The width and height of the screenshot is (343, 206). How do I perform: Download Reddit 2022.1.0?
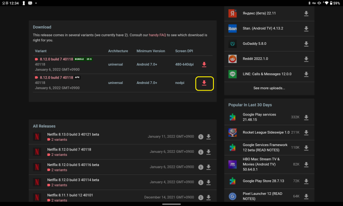click(306, 59)
